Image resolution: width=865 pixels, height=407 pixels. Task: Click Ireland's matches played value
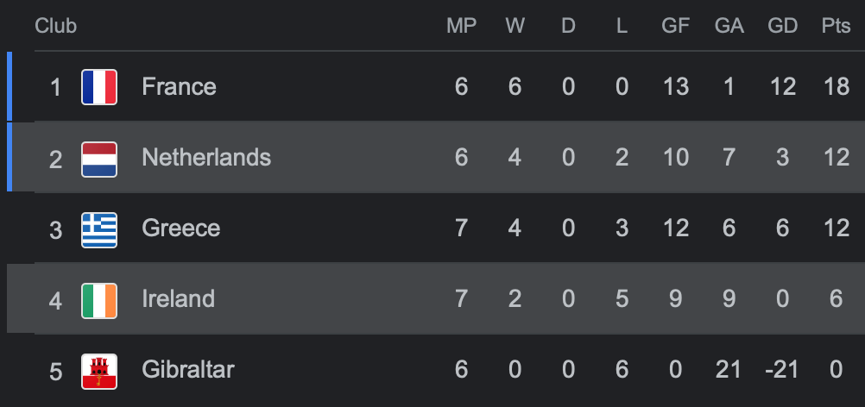click(x=461, y=299)
